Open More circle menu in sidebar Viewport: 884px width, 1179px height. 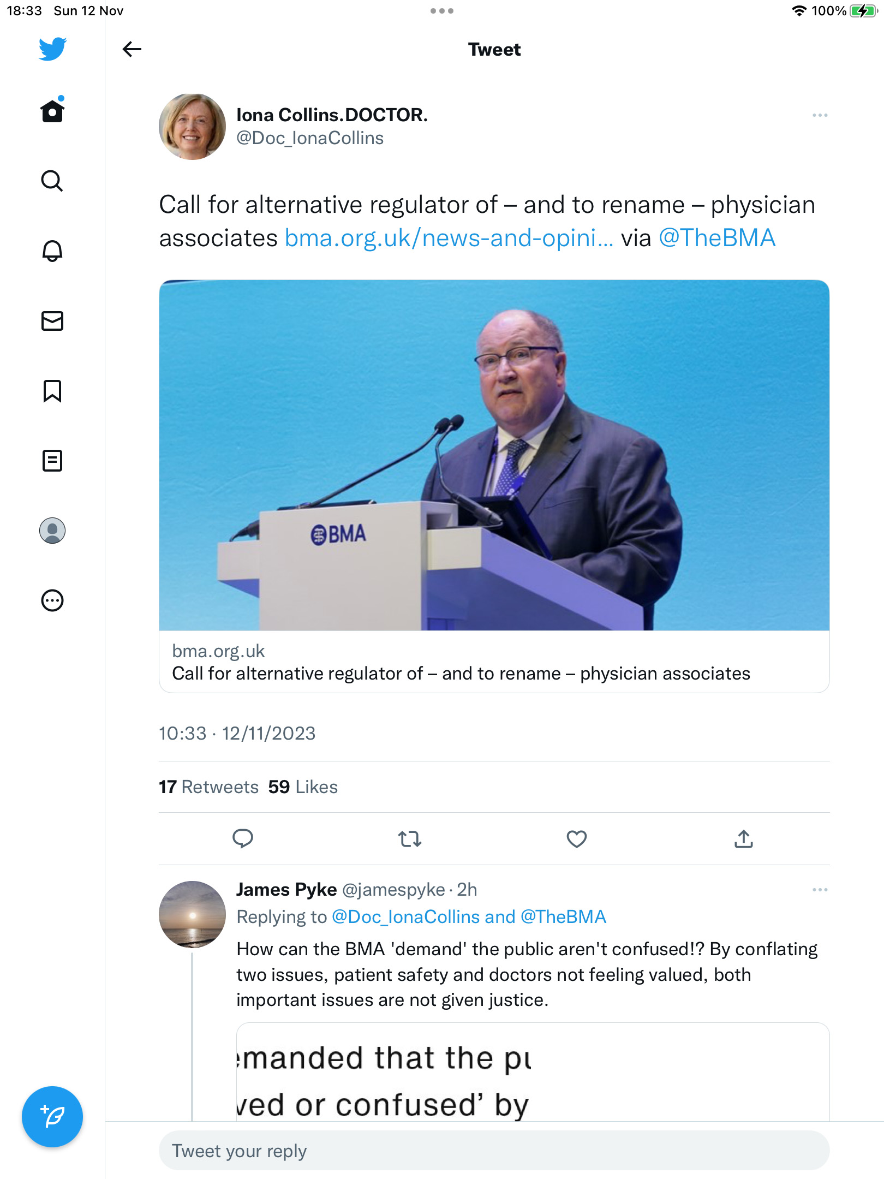[52, 600]
